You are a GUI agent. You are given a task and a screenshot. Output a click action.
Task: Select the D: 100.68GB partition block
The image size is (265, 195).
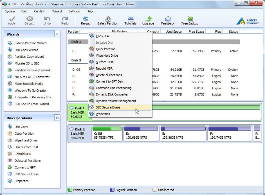pyautogui.click(x=141, y=134)
